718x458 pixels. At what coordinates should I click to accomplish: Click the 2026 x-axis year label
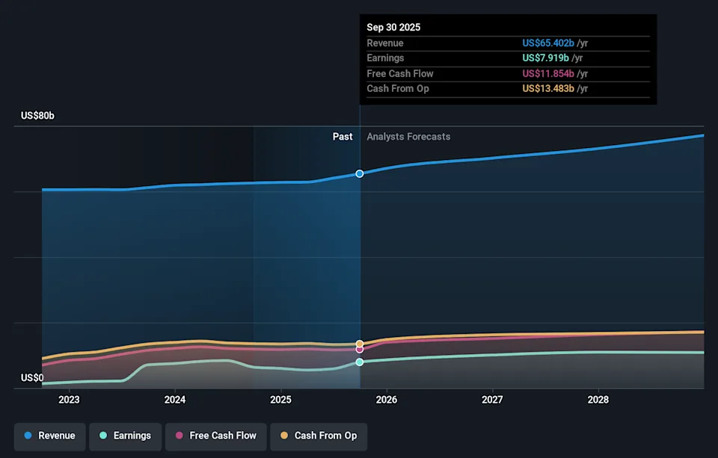tap(387, 400)
